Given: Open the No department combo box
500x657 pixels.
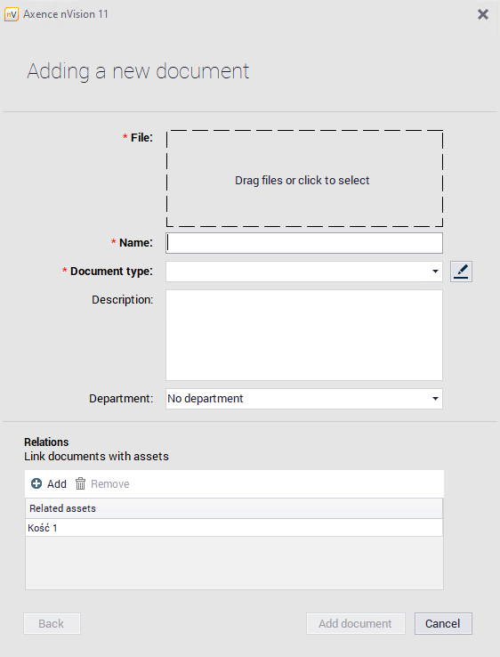Looking at the screenshot, I should [304, 399].
